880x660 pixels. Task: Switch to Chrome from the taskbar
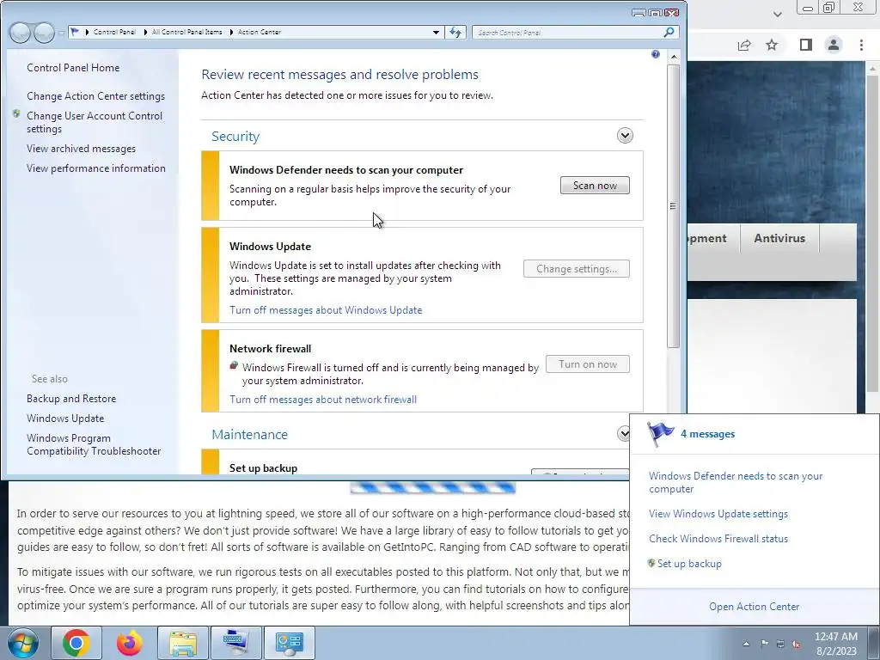coord(76,643)
